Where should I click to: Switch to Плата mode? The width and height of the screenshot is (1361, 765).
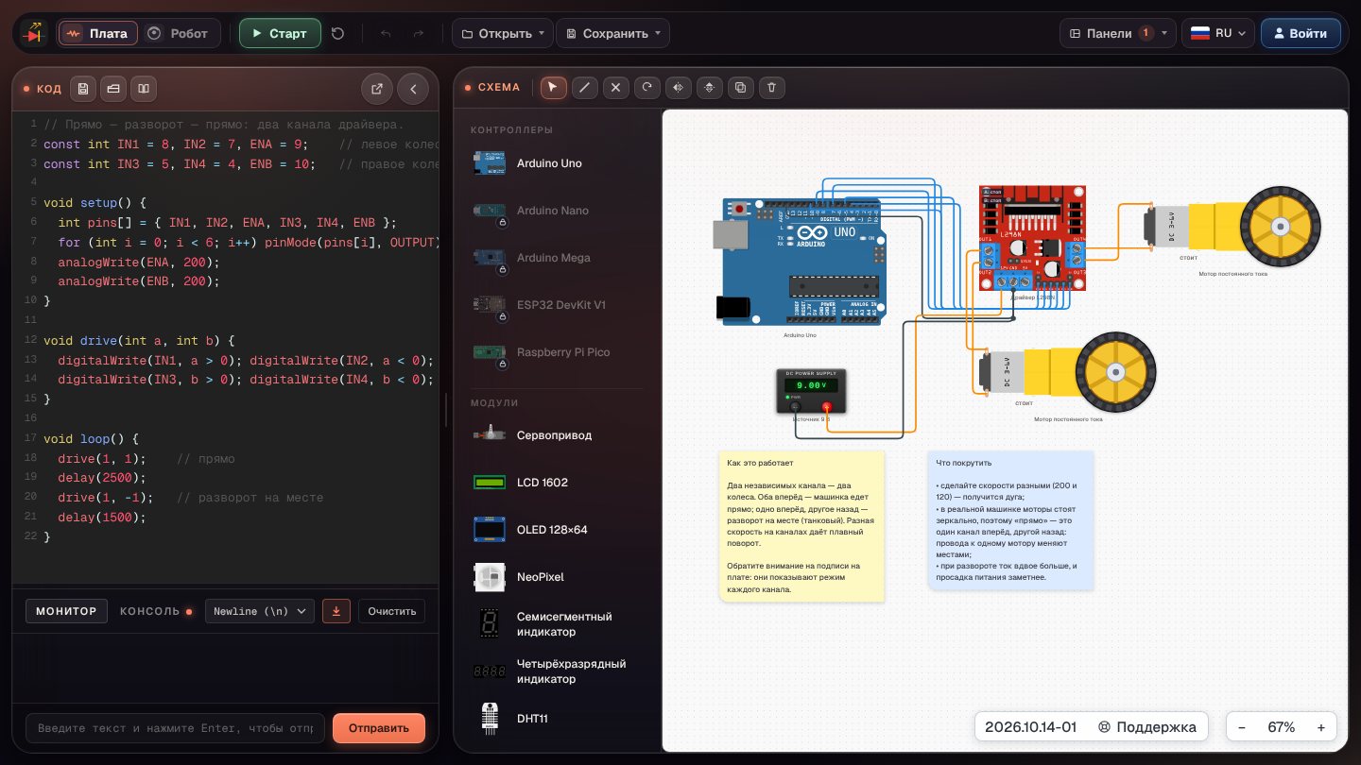click(98, 33)
